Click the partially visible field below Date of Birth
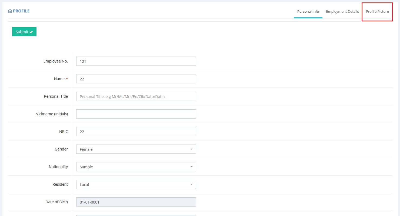This screenshot has height=216, width=400. tap(136, 215)
